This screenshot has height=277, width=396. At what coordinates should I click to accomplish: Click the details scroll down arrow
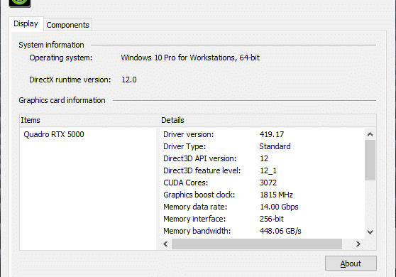click(370, 232)
